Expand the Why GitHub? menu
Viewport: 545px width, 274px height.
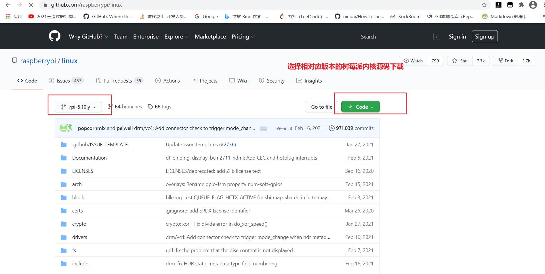point(88,37)
